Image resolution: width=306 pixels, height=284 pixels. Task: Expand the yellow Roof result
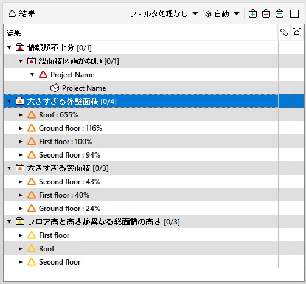coord(20,249)
